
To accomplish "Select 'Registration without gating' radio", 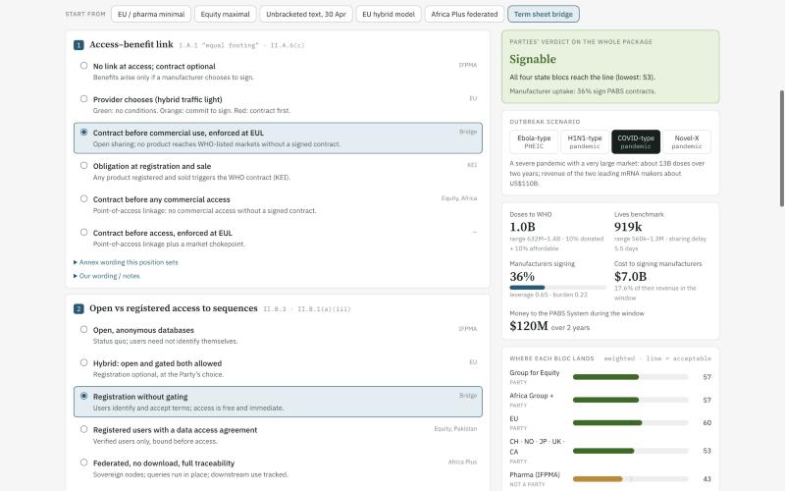I will tap(83, 396).
